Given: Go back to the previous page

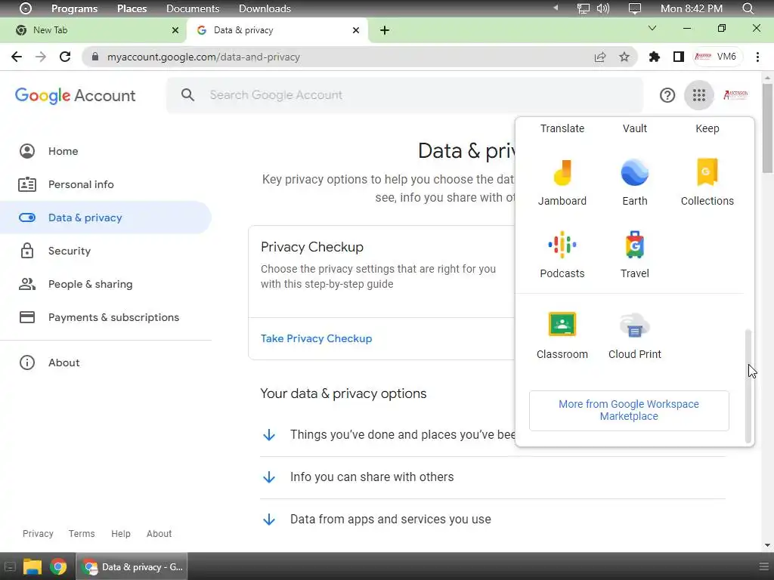Looking at the screenshot, I should coord(17,57).
